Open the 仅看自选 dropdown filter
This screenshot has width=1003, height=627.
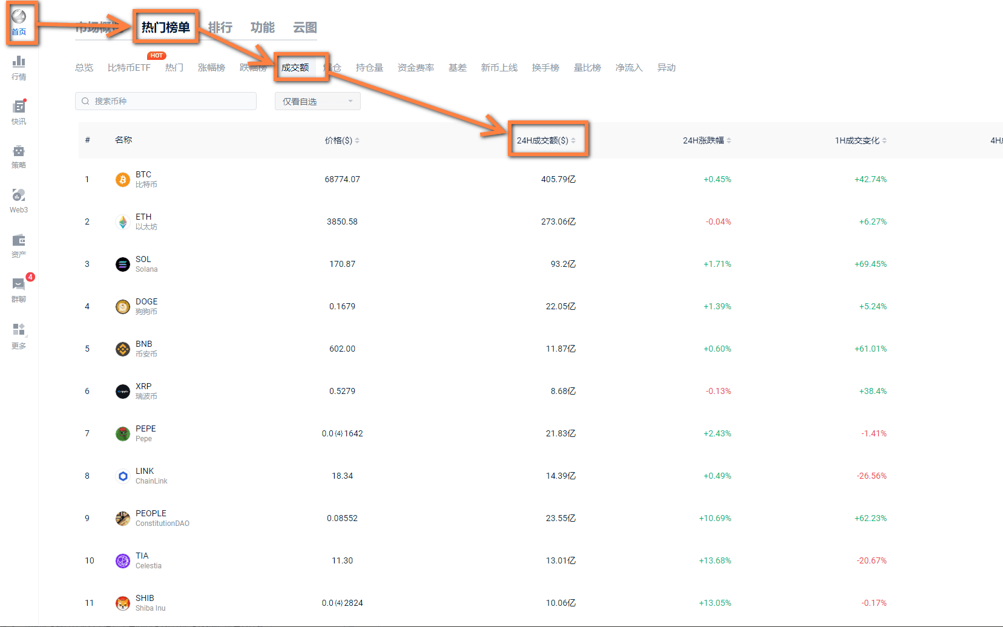point(318,101)
